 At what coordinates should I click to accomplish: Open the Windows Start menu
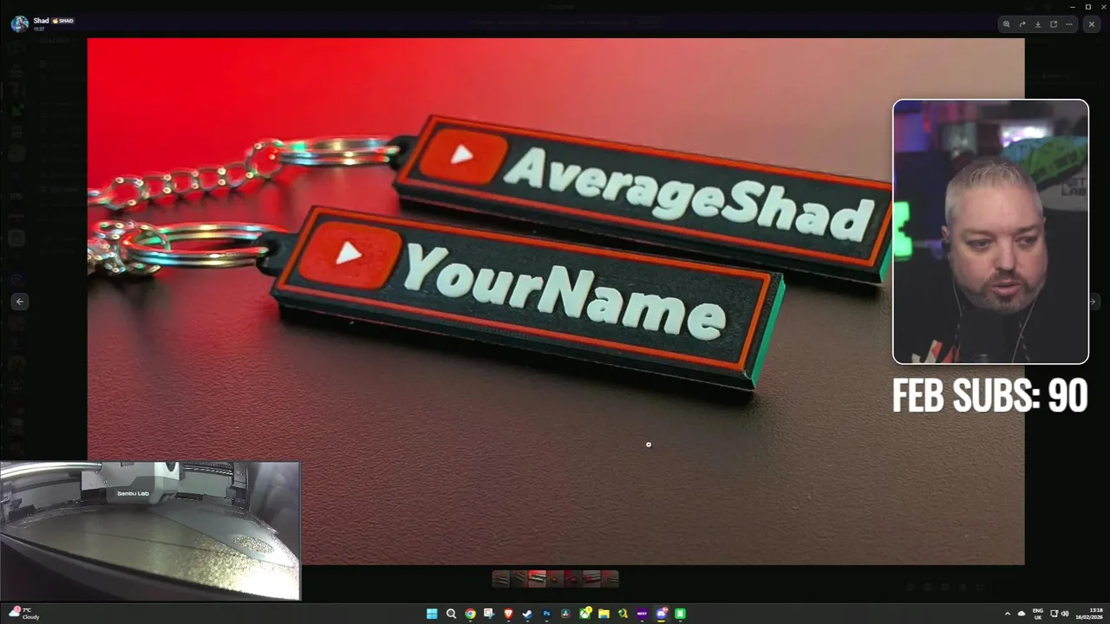point(432,614)
